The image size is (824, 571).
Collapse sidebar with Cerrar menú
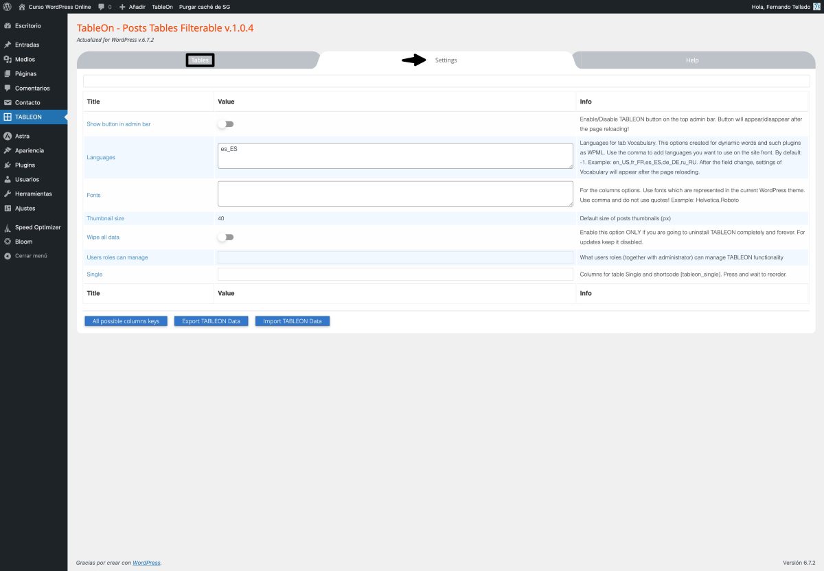pos(31,255)
